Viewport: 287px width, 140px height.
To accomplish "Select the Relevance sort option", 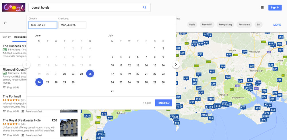I will (20, 37).
